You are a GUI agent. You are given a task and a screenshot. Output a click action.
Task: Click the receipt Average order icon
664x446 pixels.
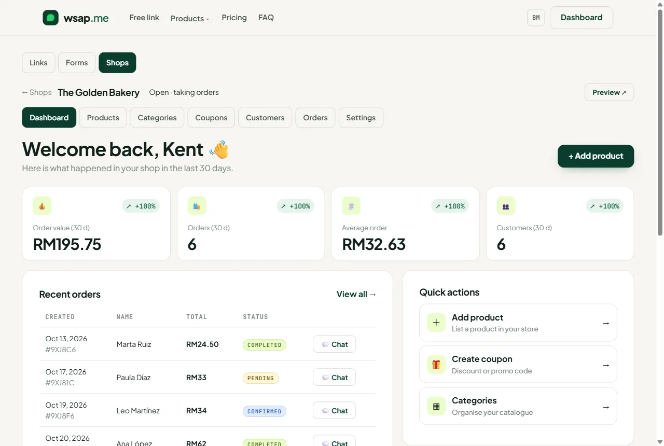(351, 206)
